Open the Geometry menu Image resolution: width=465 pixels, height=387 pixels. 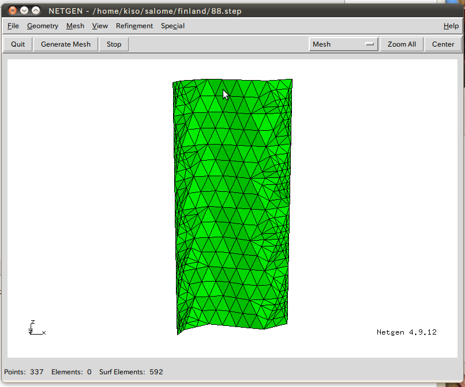(43, 26)
